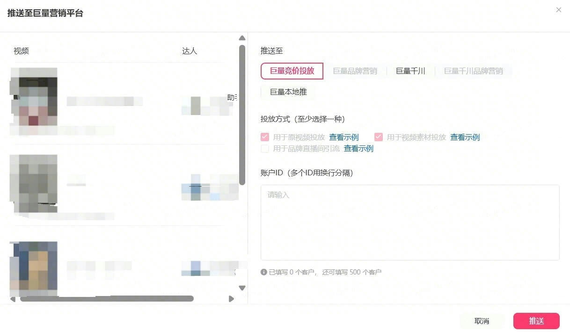Click the right arrow of the horizontal scrollbar

(231, 299)
